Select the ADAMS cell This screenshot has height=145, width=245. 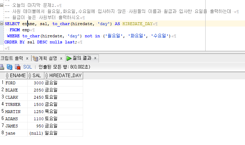[x=16, y=119]
